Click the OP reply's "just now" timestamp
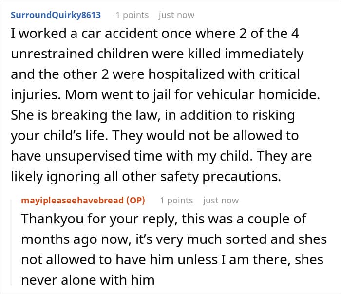The image size is (341, 294). (x=221, y=200)
